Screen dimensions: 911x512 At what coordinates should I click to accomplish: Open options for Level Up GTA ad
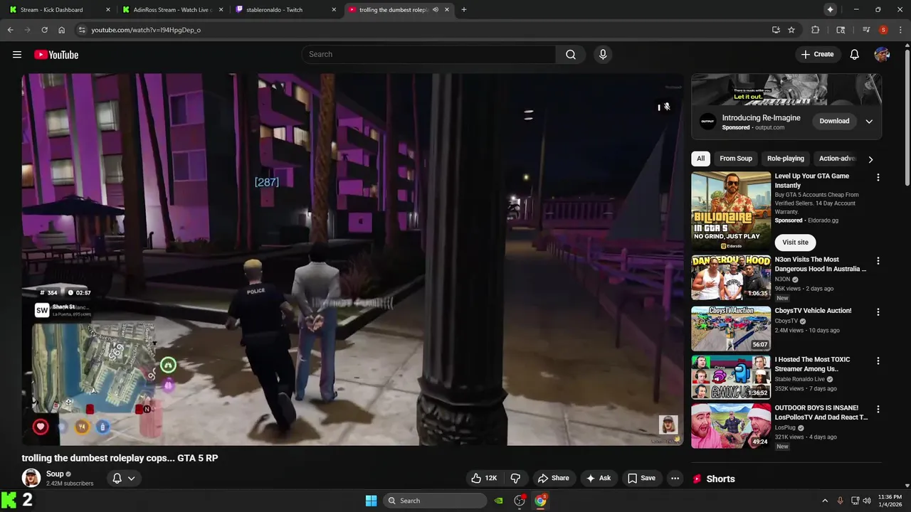[878, 177]
